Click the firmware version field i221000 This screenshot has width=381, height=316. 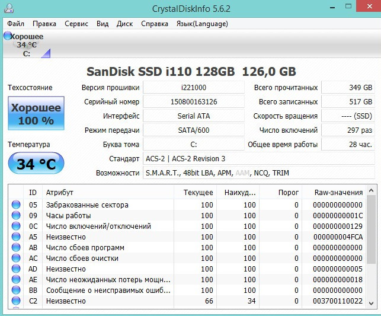[x=194, y=88]
